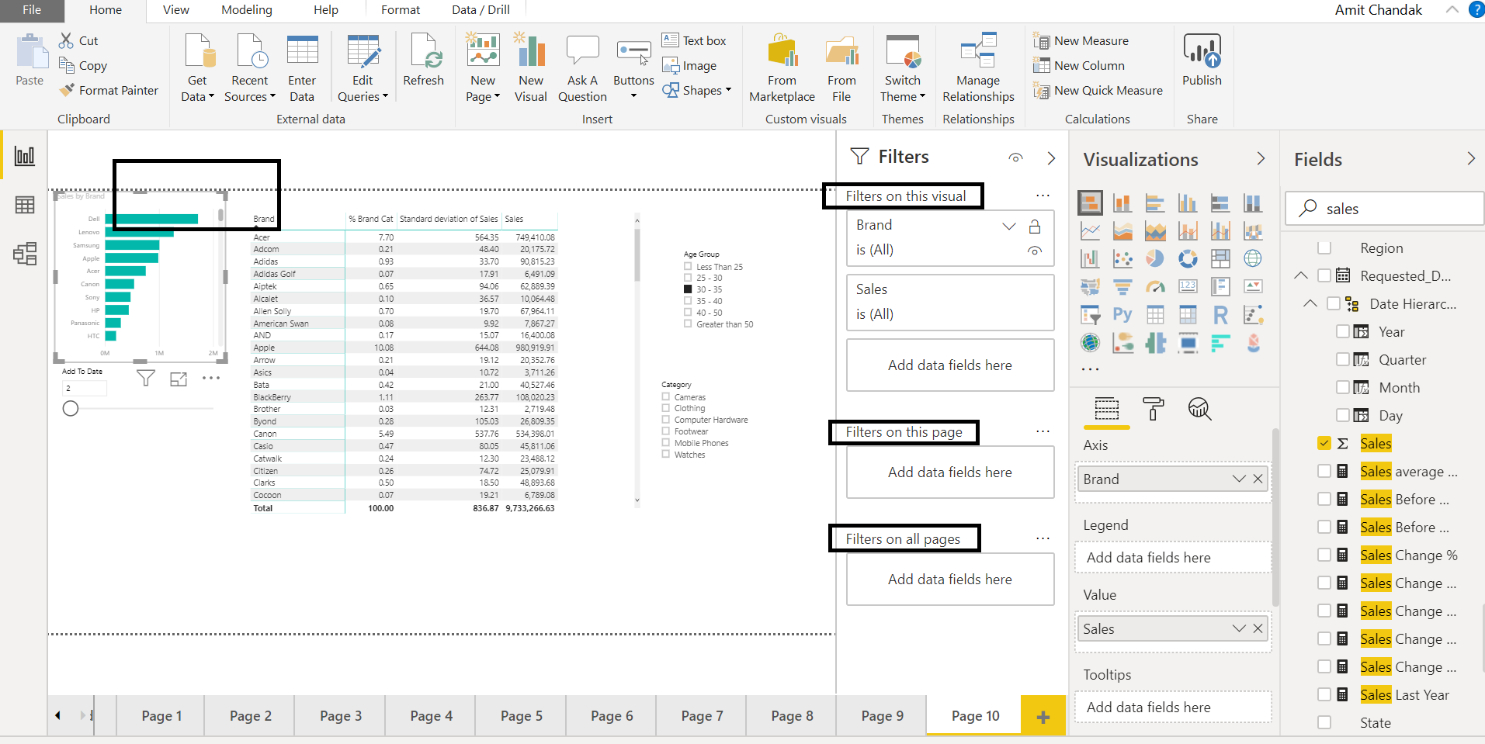The width and height of the screenshot is (1485, 744).
Task: Select the scatter chart visual
Action: 1122,258
